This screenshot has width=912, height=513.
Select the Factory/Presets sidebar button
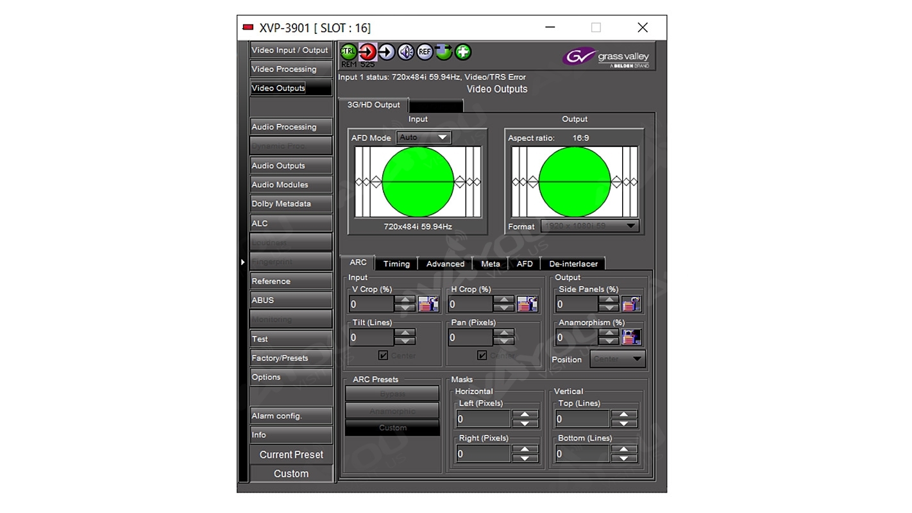tap(291, 358)
